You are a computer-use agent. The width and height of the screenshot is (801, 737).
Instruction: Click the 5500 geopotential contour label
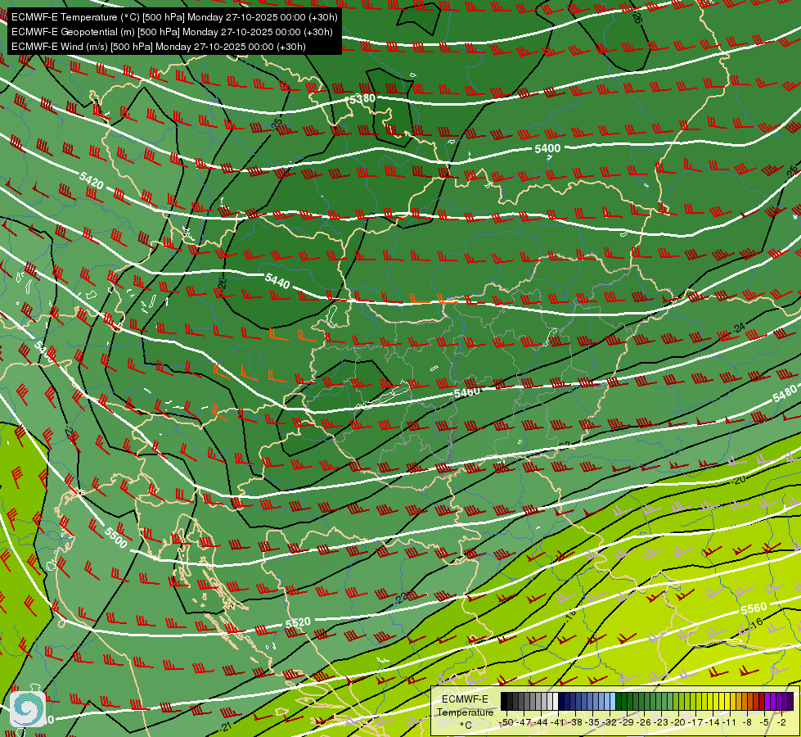(116, 537)
